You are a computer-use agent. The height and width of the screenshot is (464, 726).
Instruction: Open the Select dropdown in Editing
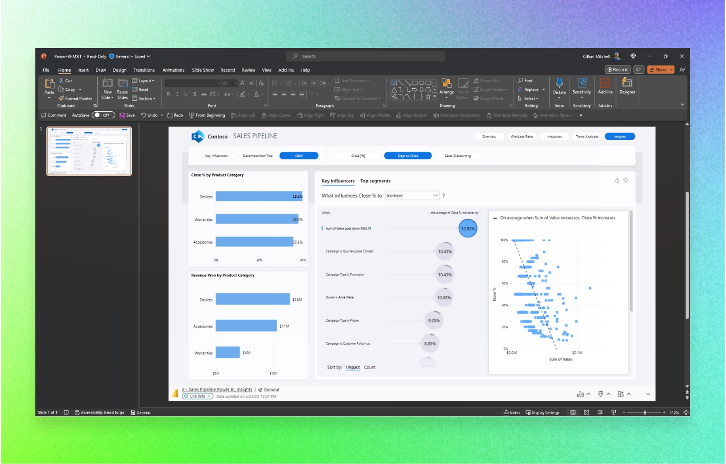click(528, 99)
